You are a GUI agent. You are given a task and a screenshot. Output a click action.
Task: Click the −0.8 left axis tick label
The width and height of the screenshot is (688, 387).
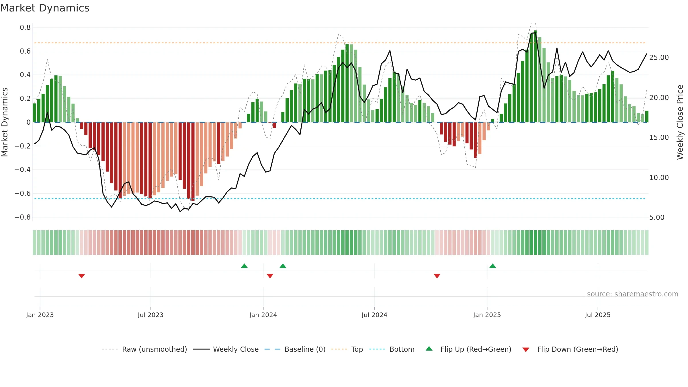[23, 217]
